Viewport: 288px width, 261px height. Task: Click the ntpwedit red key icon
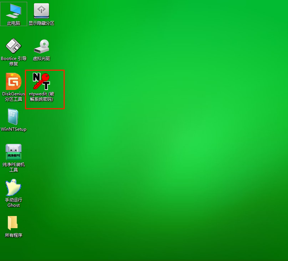pyautogui.click(x=41, y=81)
